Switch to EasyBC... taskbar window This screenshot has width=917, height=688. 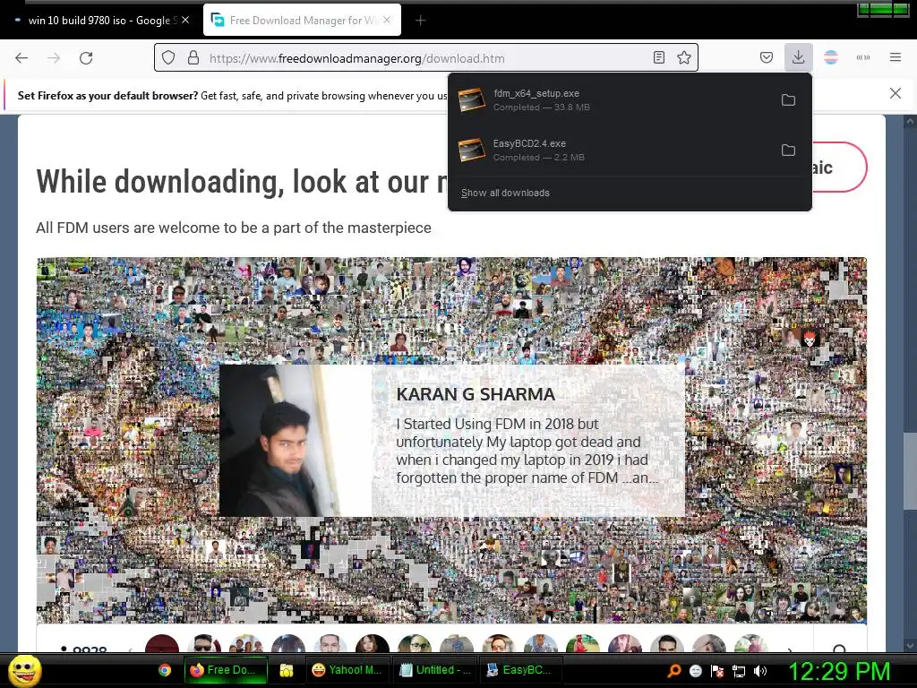coord(520,670)
